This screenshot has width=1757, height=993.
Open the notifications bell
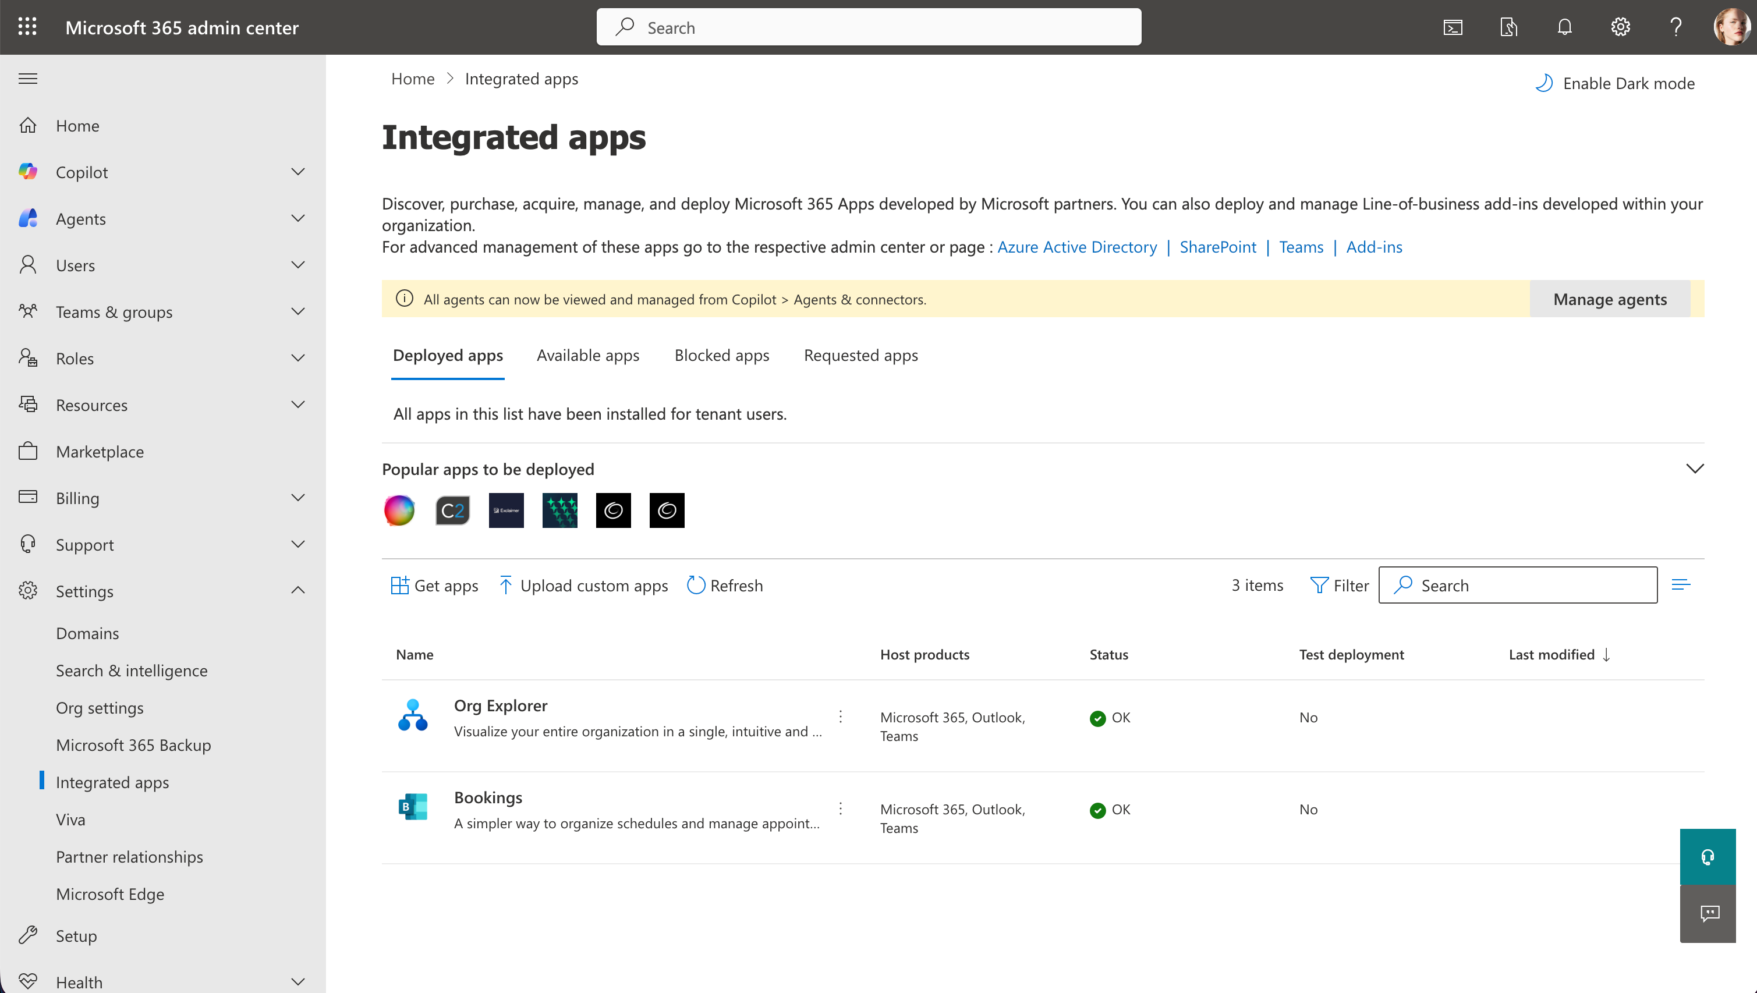pyautogui.click(x=1564, y=27)
